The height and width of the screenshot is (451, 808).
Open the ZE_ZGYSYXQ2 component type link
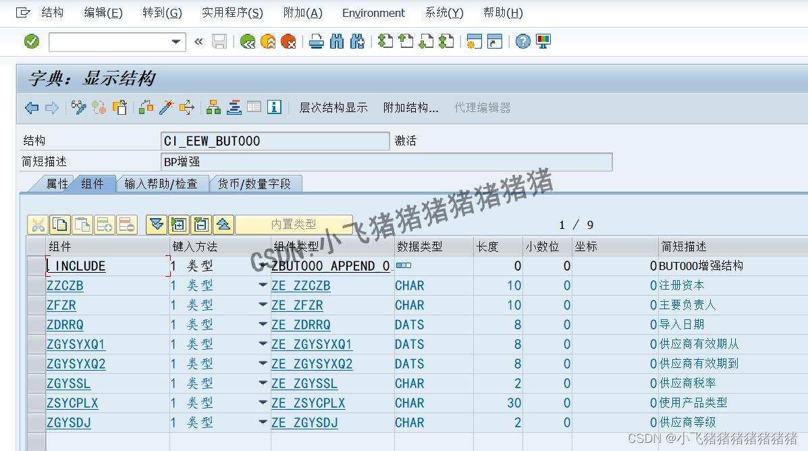click(x=313, y=364)
